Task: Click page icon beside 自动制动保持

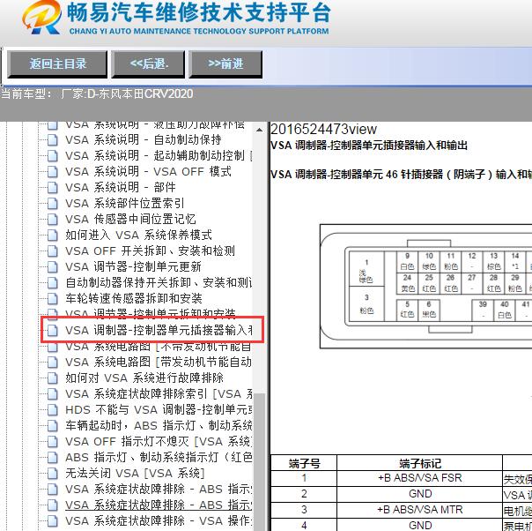Action: (x=53, y=139)
